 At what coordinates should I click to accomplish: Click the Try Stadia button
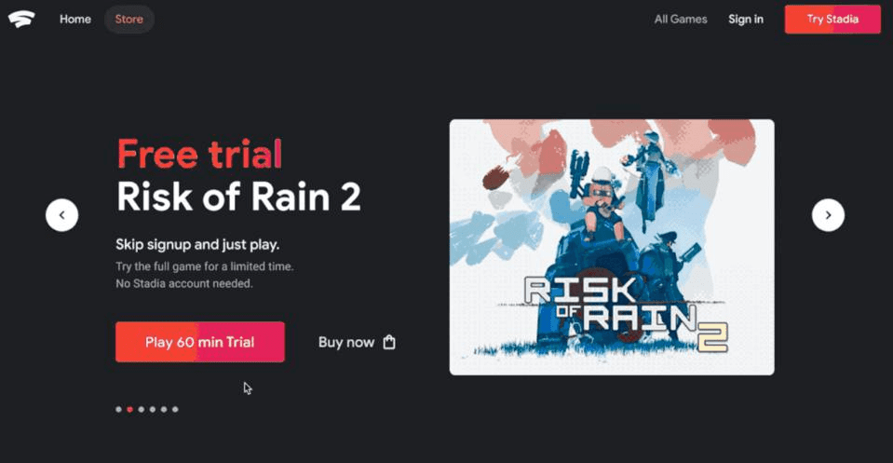[832, 20]
